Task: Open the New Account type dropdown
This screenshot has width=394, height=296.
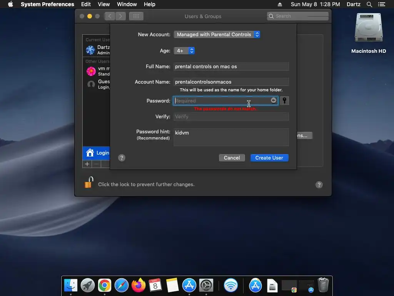Action: click(217, 34)
